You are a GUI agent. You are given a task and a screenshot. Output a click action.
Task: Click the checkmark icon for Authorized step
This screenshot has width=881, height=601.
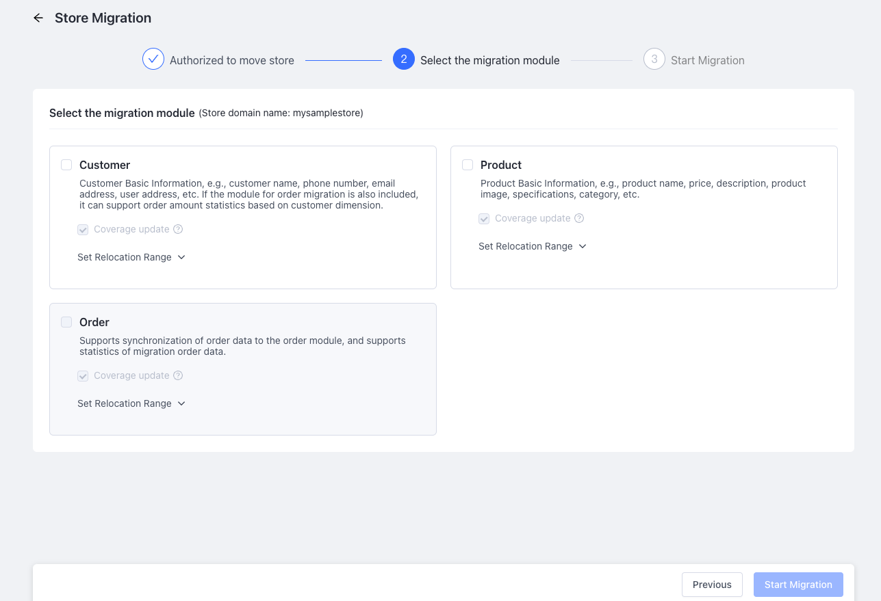[153, 59]
